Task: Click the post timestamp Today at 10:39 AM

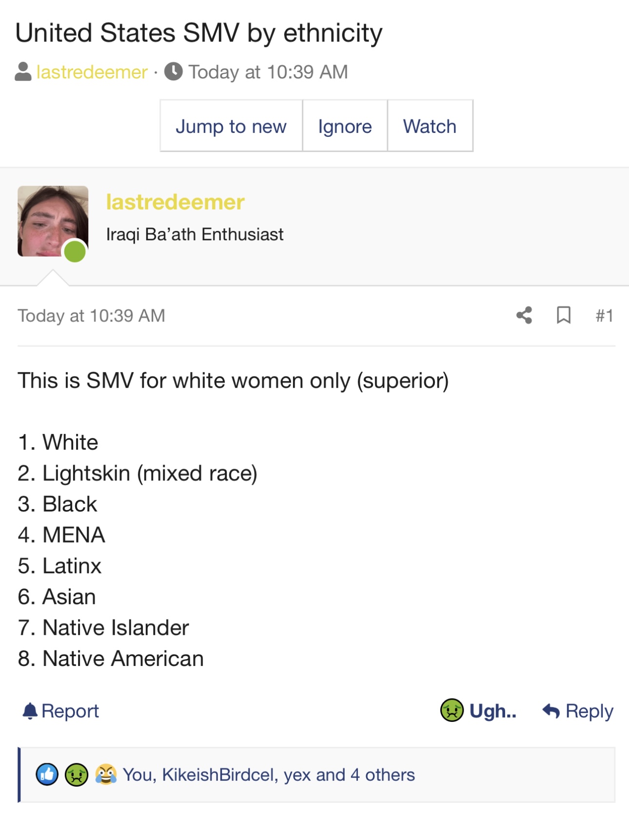Action: pyautogui.click(x=92, y=316)
